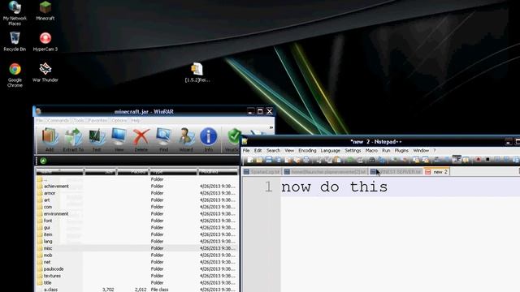Viewport: 520px width, 292px height.
Task: Click the Open file icon in Notepad++
Action: click(259, 161)
